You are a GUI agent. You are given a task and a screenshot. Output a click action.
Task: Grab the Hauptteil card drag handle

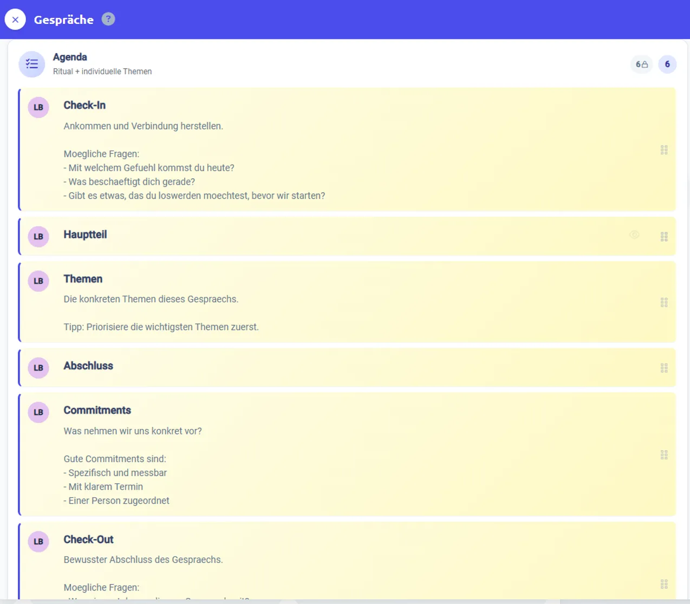(x=664, y=237)
